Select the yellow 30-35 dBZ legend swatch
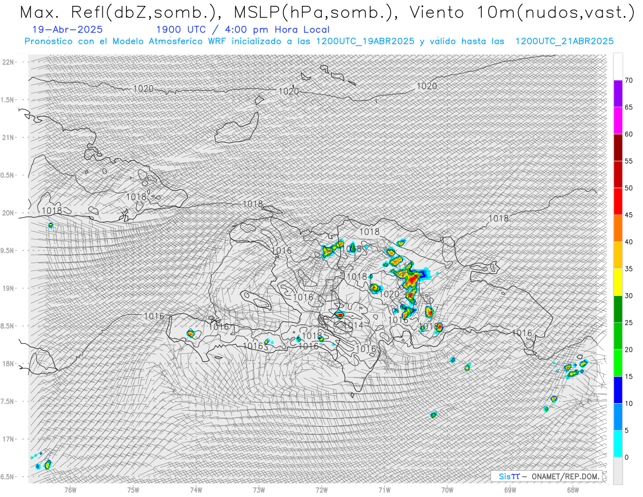Viewport: 643px width, 497px height. 618,283
